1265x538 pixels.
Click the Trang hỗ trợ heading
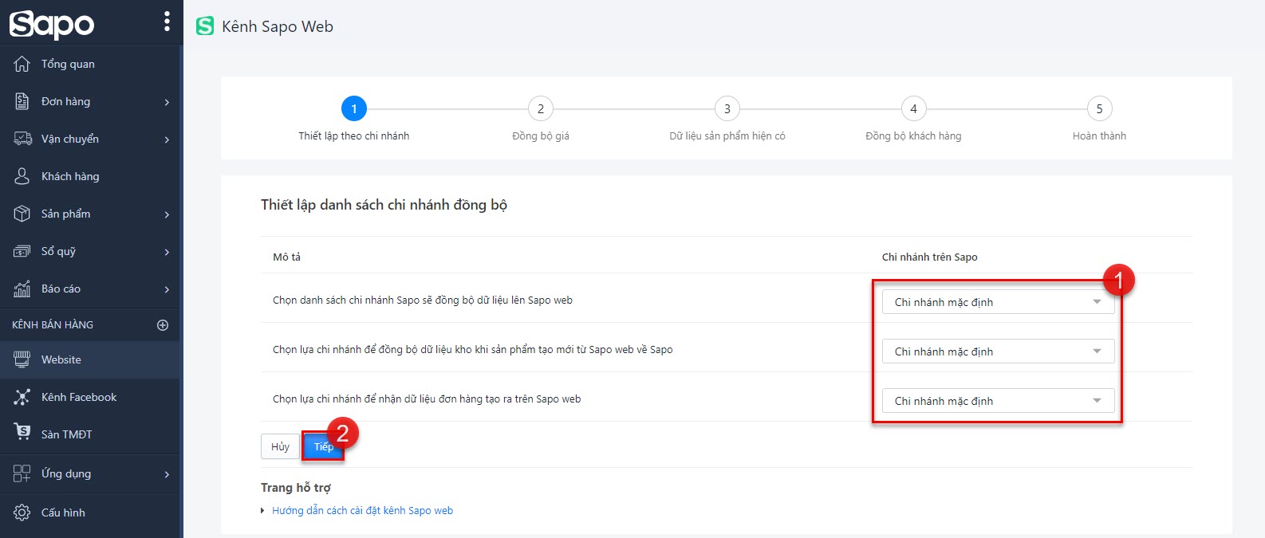pos(296,487)
